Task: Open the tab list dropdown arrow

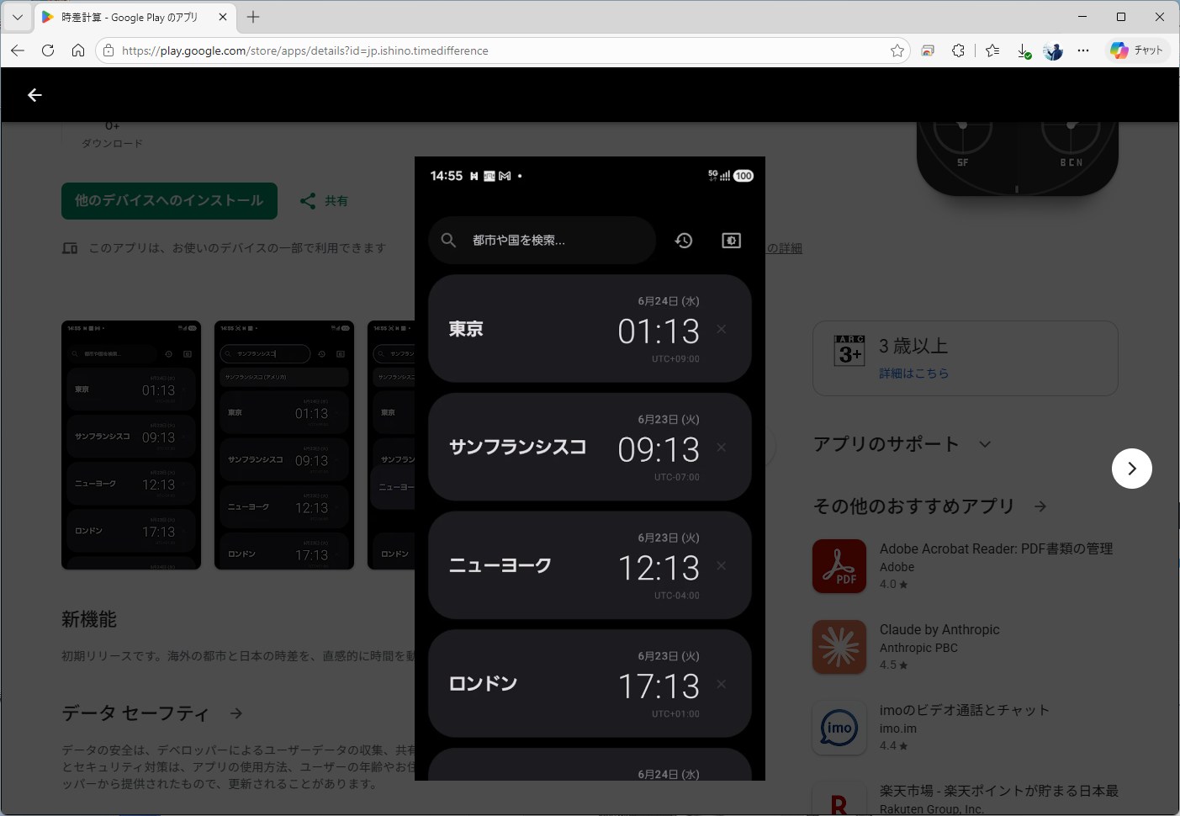Action: pos(17,17)
